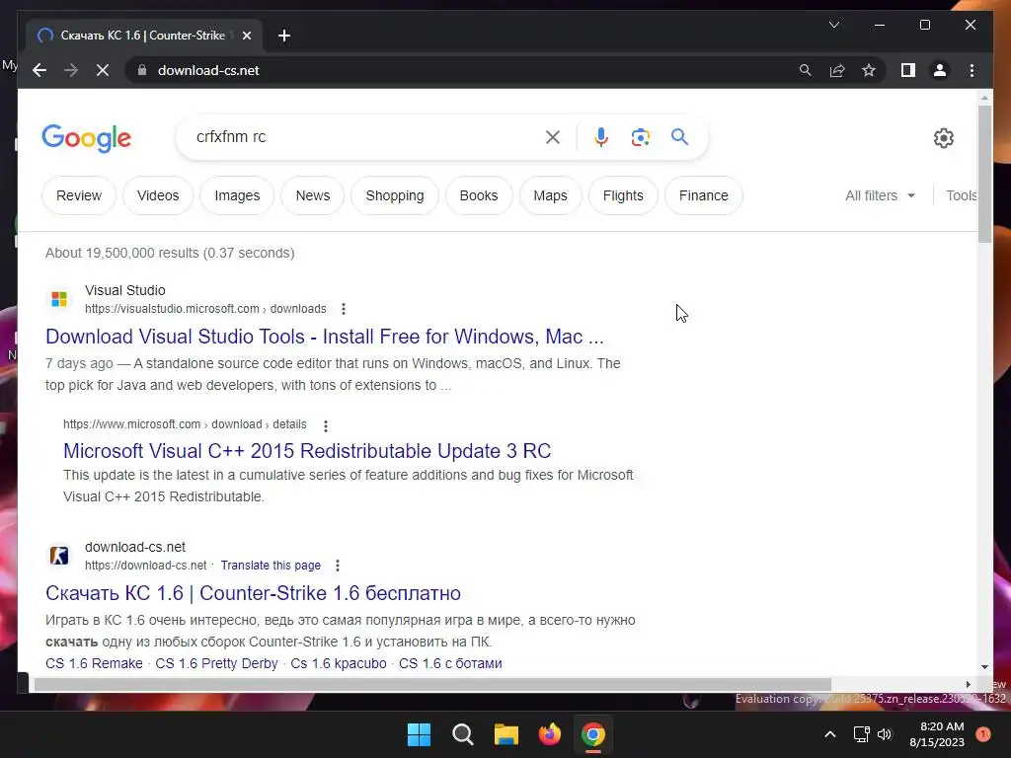Open tab search chevron in title bar
The image size is (1011, 758).
pyautogui.click(x=833, y=25)
